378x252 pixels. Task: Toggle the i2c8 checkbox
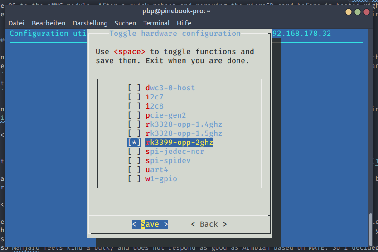click(x=134, y=106)
